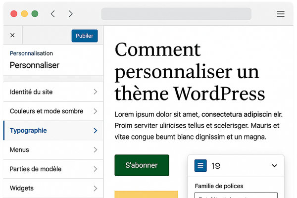
Task: Click the Personnalisation breadcrumb link
Action: tap(31, 53)
